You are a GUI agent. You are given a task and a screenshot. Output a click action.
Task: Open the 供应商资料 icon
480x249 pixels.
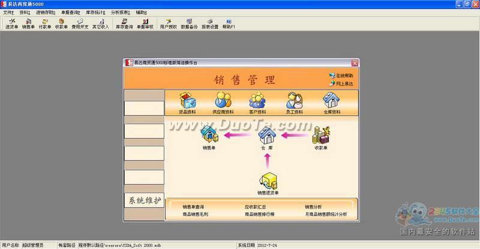tap(223, 103)
